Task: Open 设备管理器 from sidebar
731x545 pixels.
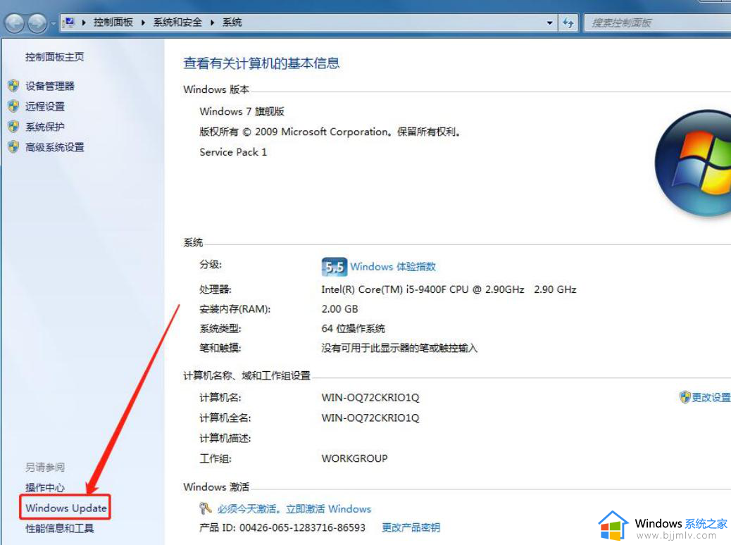Action: click(x=50, y=86)
